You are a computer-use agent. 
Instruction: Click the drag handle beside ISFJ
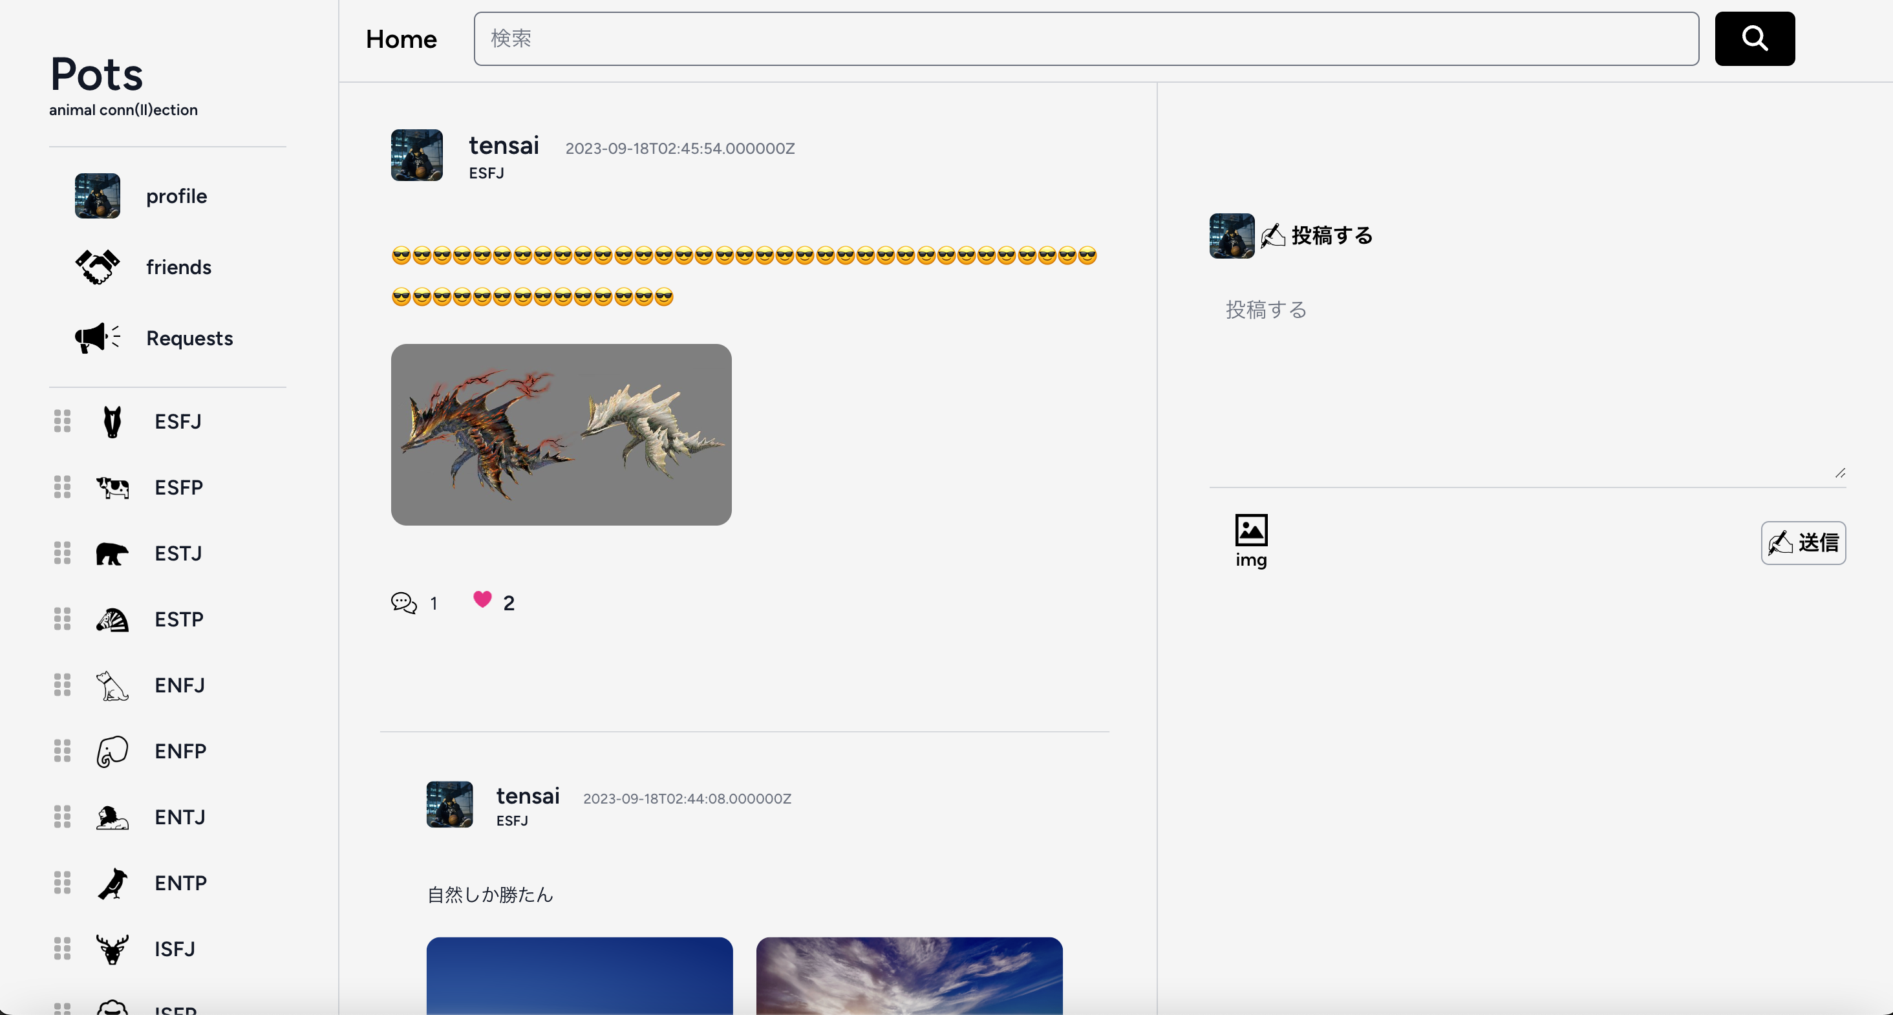tap(63, 948)
